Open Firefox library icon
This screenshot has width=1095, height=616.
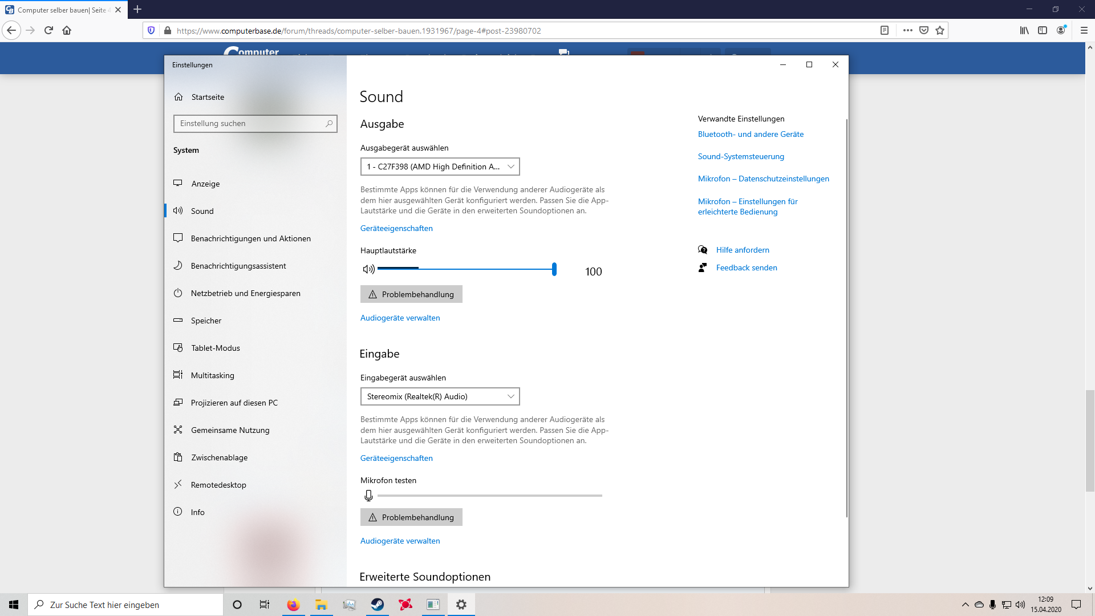pos(1024,30)
